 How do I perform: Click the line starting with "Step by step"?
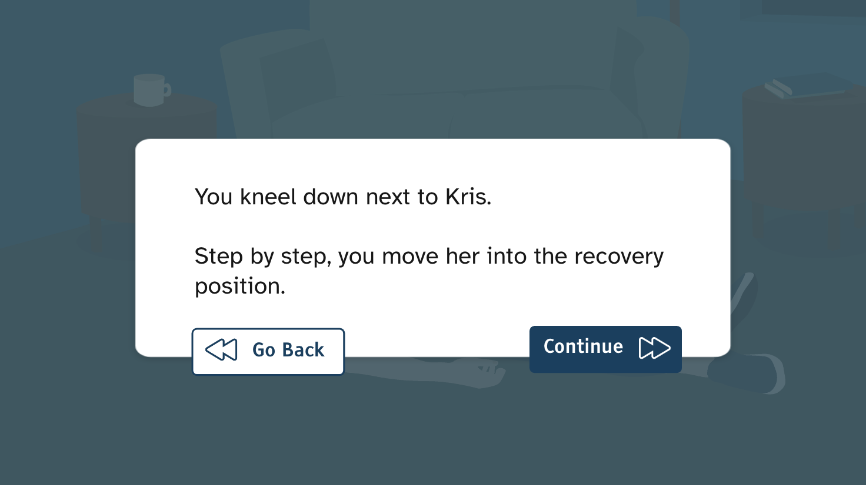click(429, 257)
